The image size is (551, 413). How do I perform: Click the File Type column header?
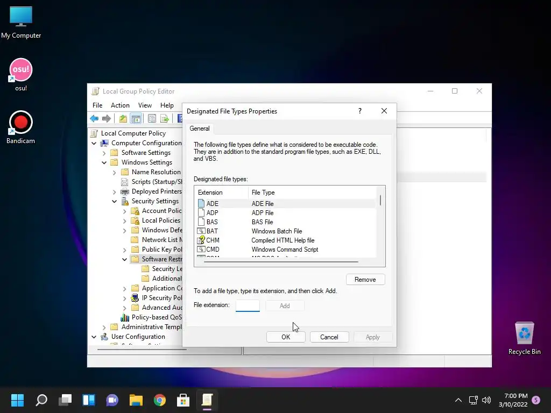pos(312,193)
